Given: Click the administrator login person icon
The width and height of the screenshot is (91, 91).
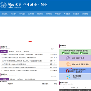Looking at the screenshot, I should 81,53.
